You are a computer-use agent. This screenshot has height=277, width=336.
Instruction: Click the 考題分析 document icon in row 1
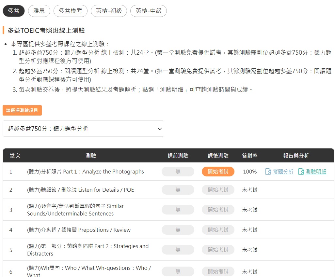268,172
